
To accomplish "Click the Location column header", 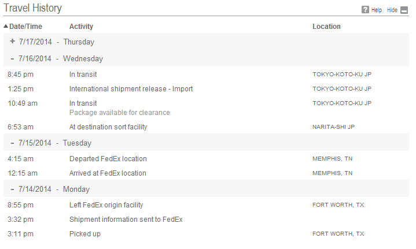I will point(326,27).
